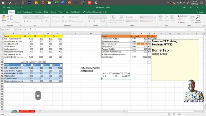206x116 pixels.
Task: Click the Conditional Formatting icon
Action: point(112,17)
